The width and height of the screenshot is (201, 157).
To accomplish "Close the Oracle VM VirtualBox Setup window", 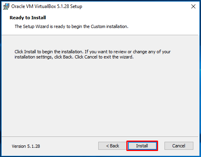I will point(193,6).
